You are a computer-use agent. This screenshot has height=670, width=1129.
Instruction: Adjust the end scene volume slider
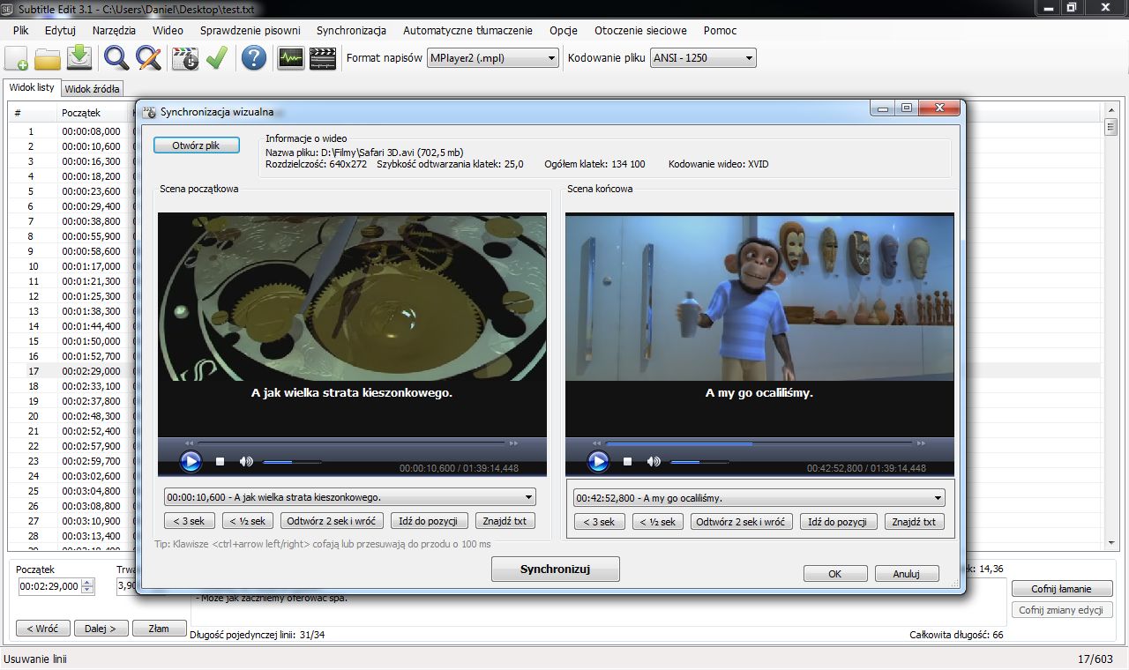pos(699,462)
